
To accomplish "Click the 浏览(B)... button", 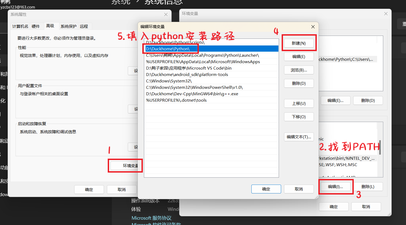I will [x=299, y=70].
